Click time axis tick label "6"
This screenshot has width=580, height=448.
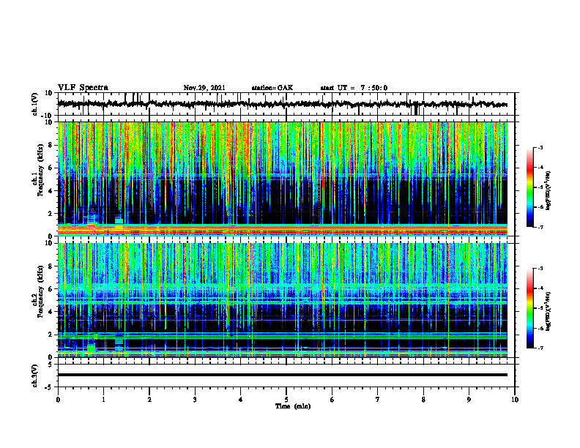[332, 400]
